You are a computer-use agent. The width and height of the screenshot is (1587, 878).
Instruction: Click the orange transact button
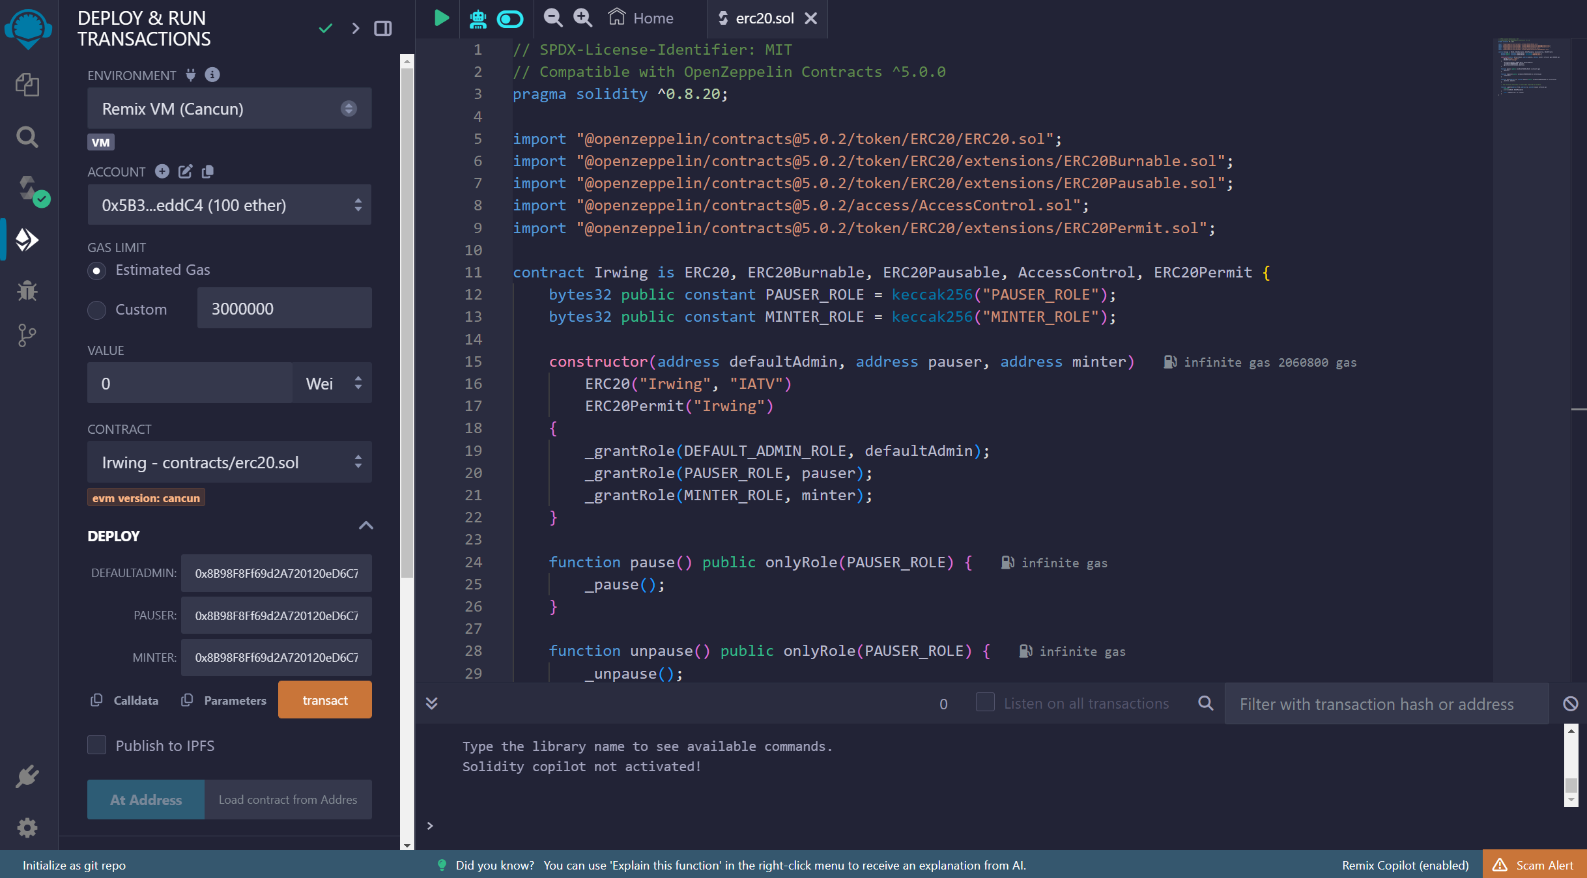[324, 700]
